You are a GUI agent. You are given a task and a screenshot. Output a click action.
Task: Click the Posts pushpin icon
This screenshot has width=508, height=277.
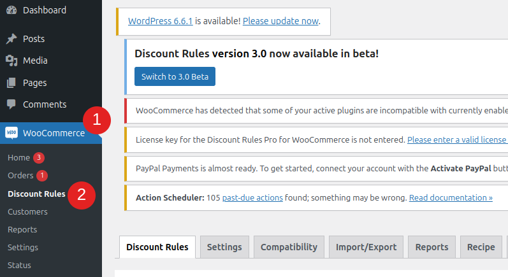11,39
